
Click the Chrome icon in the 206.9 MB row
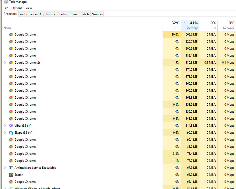(x=11, y=49)
